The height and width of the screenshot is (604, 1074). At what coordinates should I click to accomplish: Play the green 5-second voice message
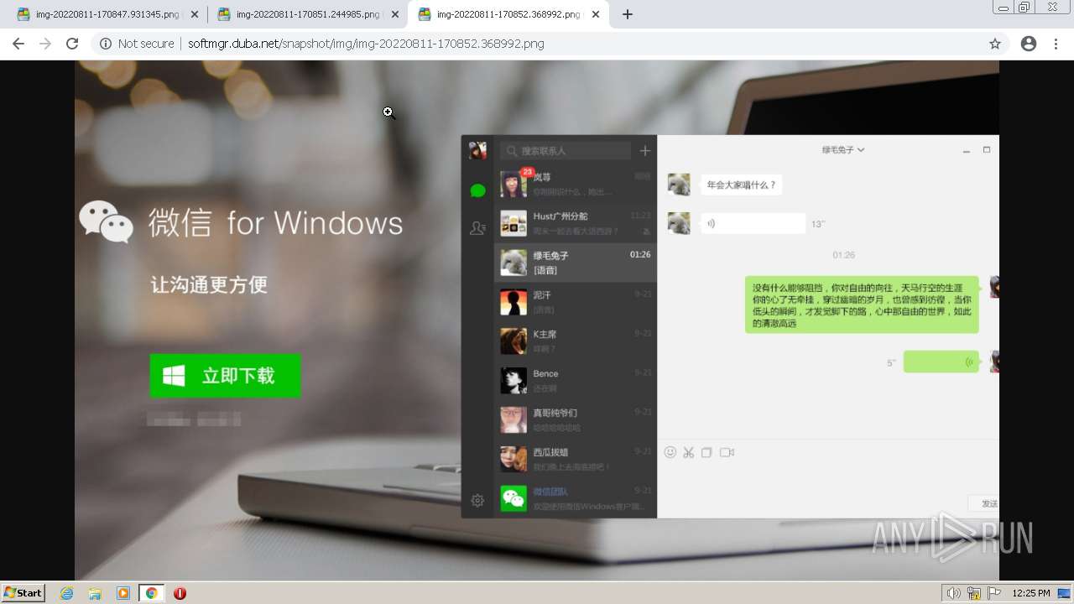pyautogui.click(x=941, y=362)
